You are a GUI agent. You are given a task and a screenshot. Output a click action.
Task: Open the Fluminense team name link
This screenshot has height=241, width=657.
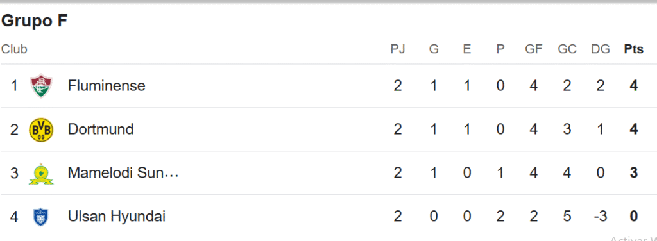[x=107, y=86]
